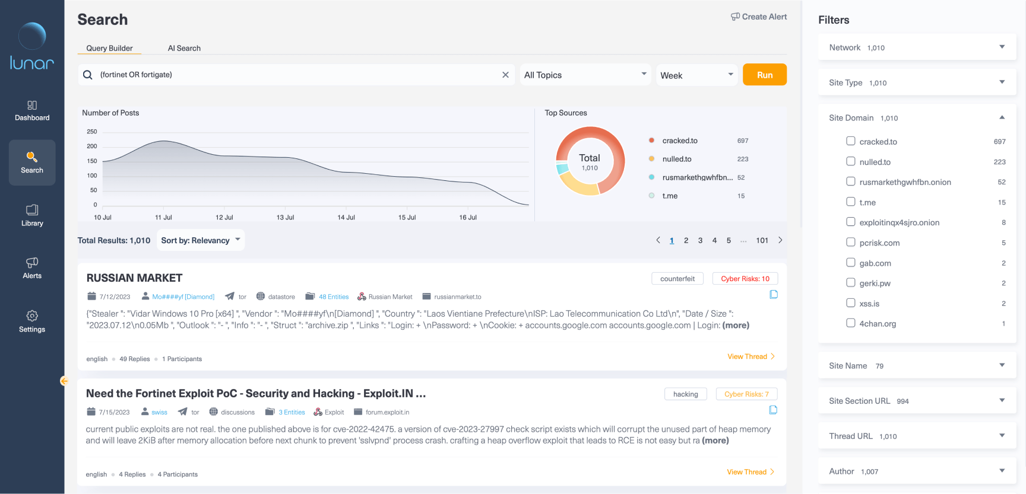
Task: Open the Settings gear icon
Action: (x=32, y=315)
